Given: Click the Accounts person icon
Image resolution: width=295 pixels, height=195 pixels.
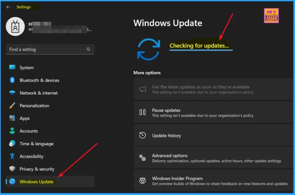Looking at the screenshot, I should click(12, 131).
